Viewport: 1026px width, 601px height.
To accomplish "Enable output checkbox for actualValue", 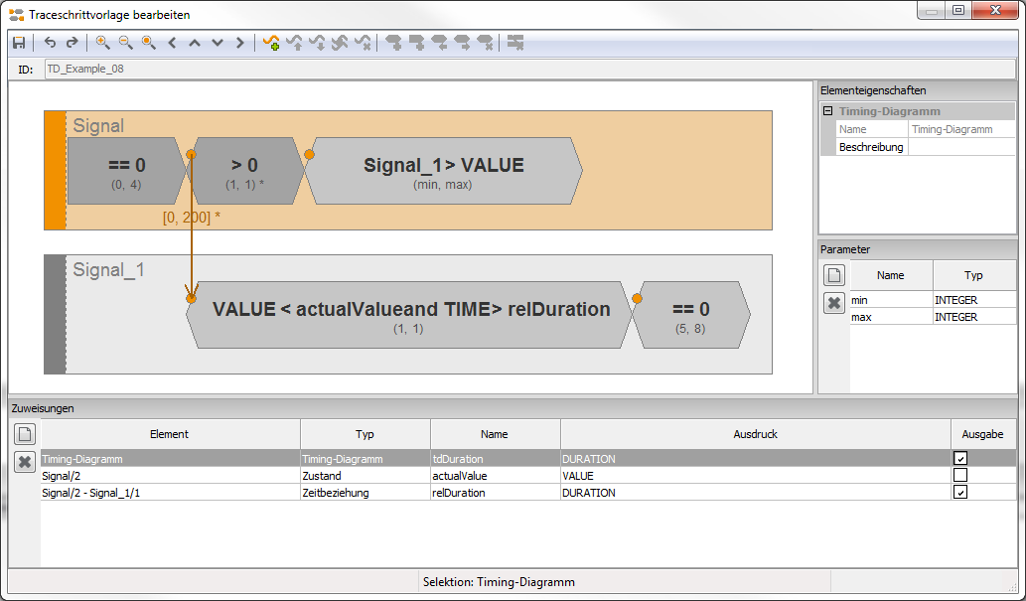I will pyautogui.click(x=960, y=475).
